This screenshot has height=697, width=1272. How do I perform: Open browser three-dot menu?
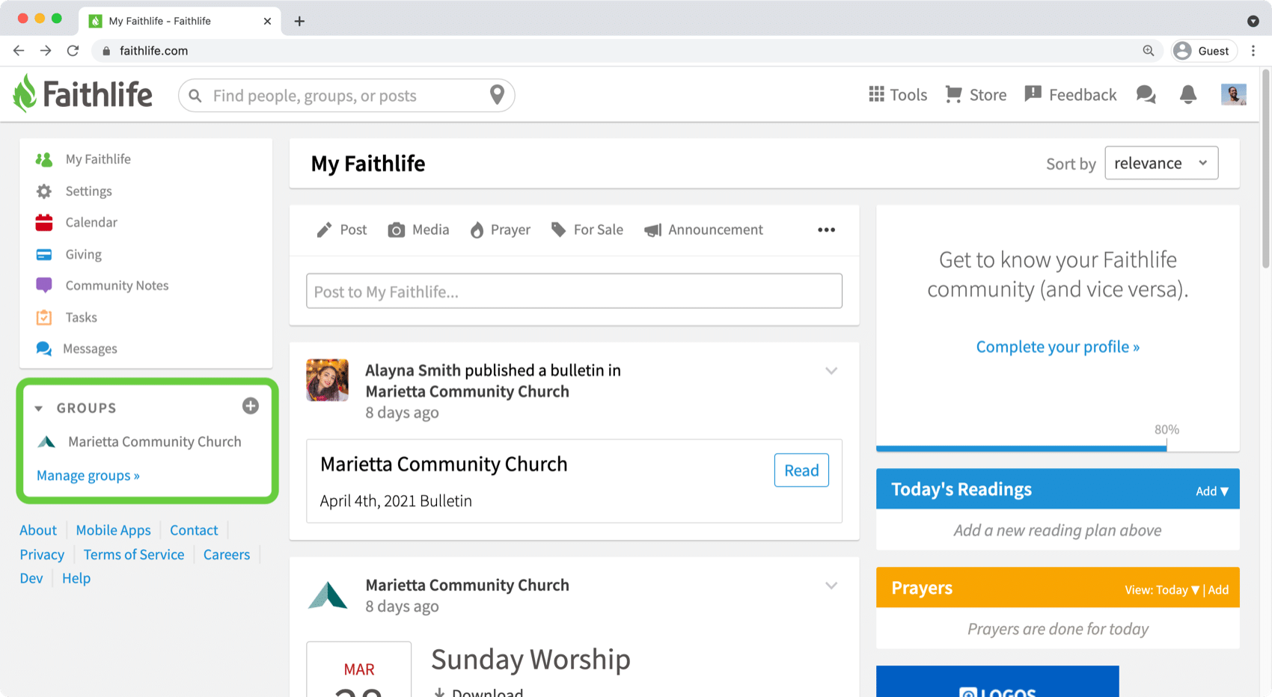[x=1253, y=51]
